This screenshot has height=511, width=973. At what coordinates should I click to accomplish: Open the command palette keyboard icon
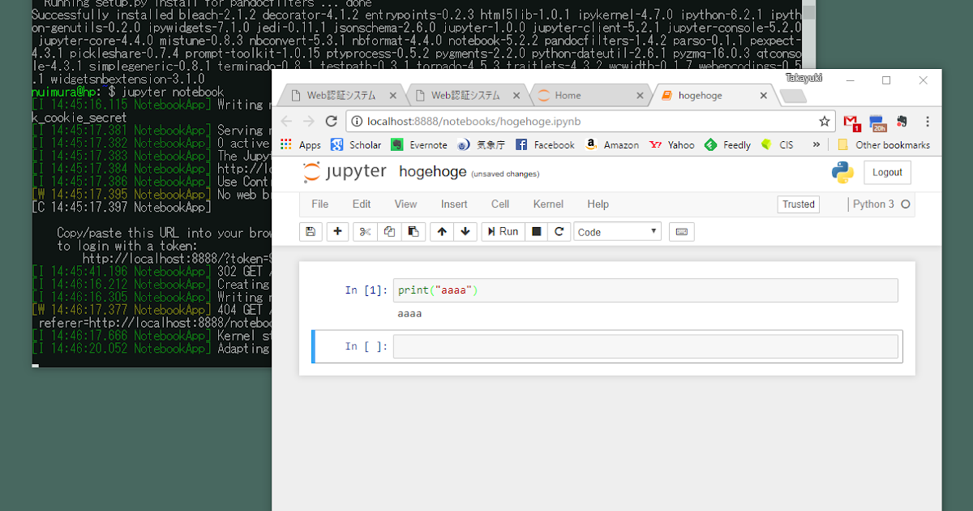[681, 231]
